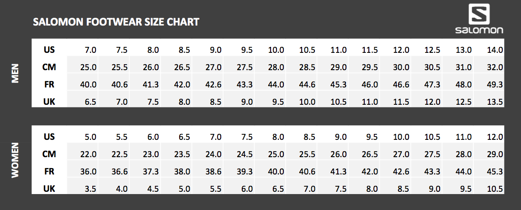Screen dimensions: 521x210
Task: Click the US row header in Men's table
Action: tap(49, 50)
